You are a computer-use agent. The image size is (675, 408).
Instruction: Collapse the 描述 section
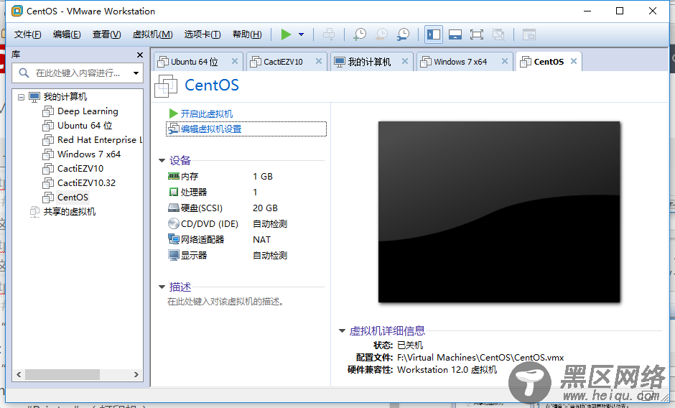[162, 287]
